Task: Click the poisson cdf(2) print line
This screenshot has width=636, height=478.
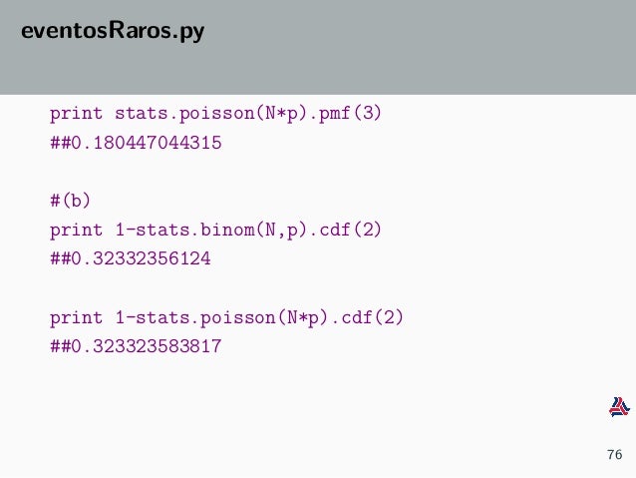Action: coord(226,317)
